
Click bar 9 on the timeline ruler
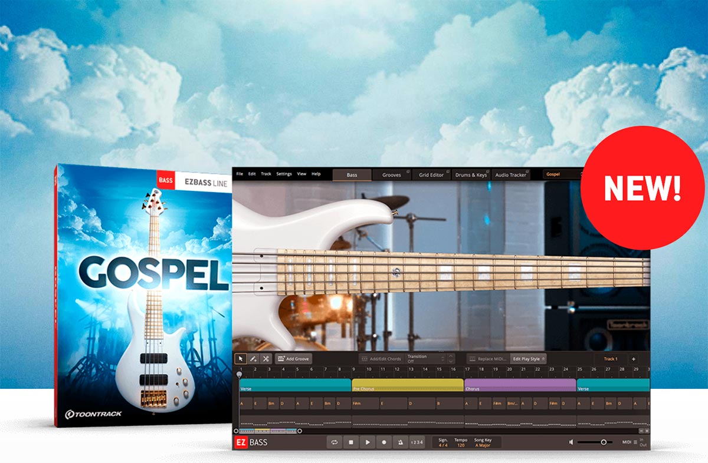tap(354, 369)
